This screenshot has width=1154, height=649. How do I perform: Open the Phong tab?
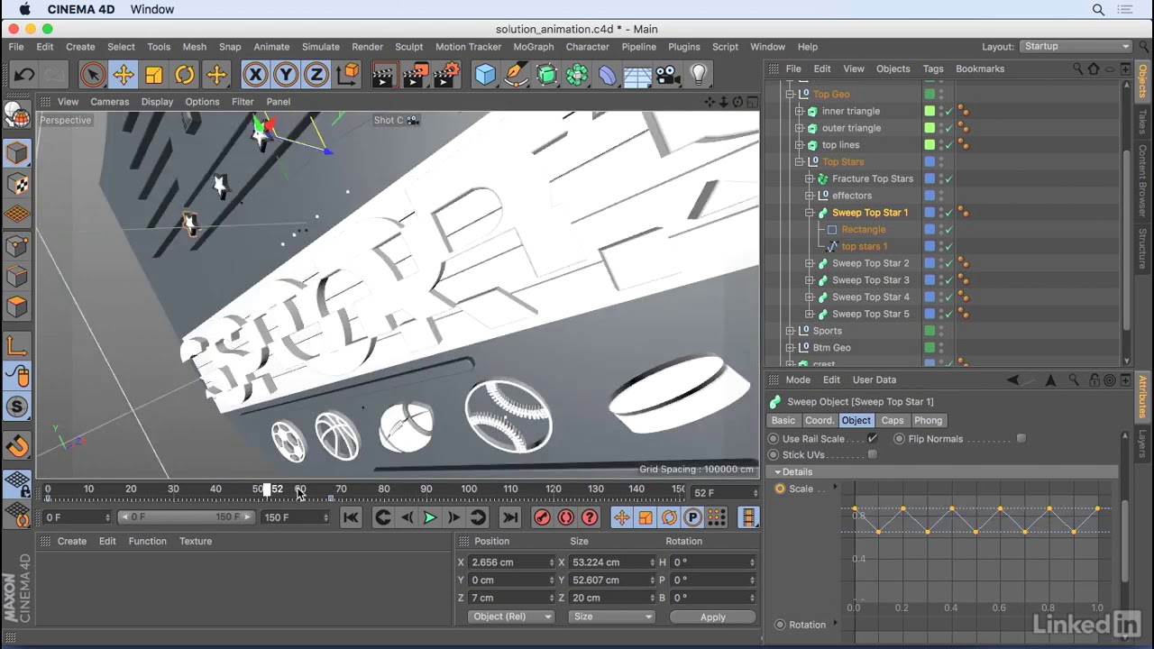tap(928, 420)
